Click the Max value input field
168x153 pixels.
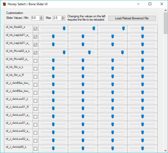pos(57,18)
